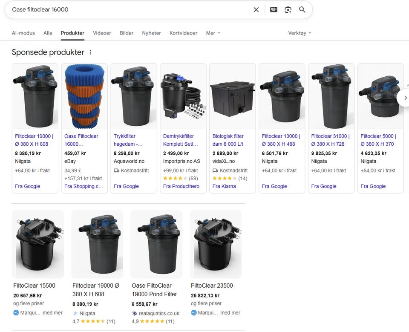409x332 pixels.
Task: Click the realaquatics.co.uk store icon
Action: [x=135, y=313]
